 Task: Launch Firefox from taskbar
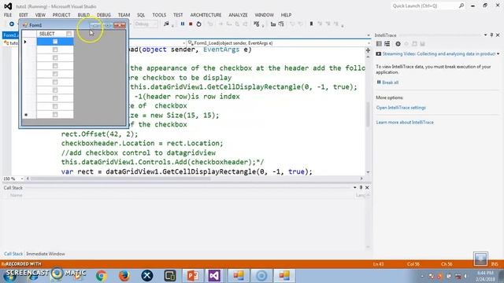pyautogui.click(x=124, y=276)
